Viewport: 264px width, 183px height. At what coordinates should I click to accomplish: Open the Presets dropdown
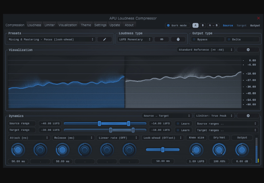click(51, 39)
